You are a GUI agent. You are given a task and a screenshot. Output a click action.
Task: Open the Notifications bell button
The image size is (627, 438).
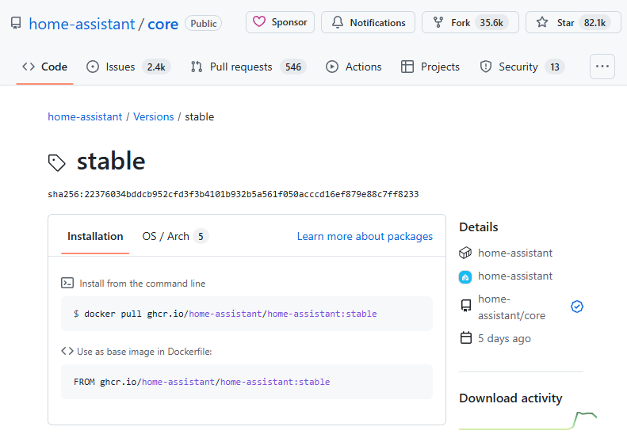coord(368,22)
